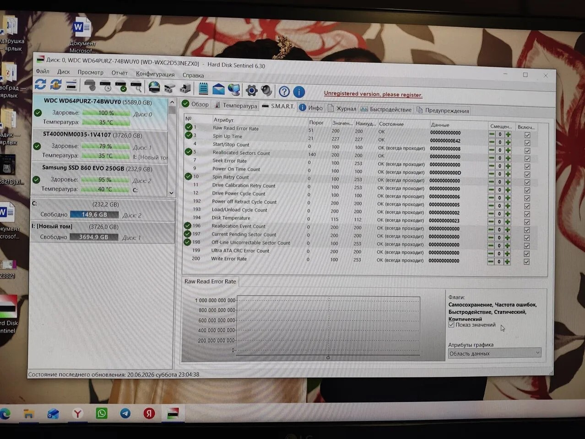585x439 pixels.
Task: Click the I: free space bar 3694,9 GB
Action: 94,237
